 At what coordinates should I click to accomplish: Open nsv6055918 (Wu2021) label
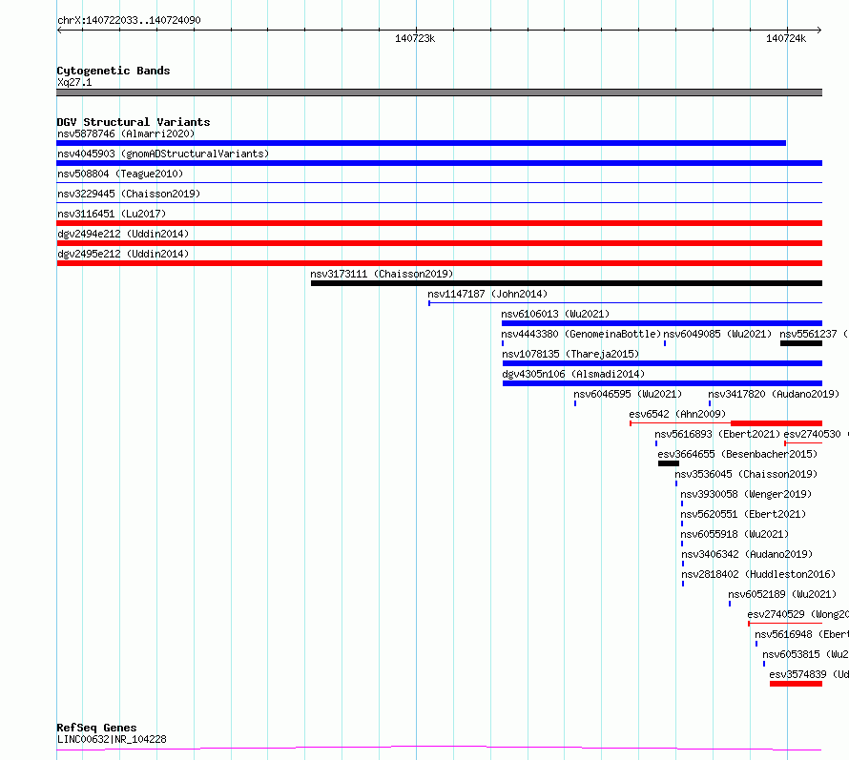(x=735, y=534)
